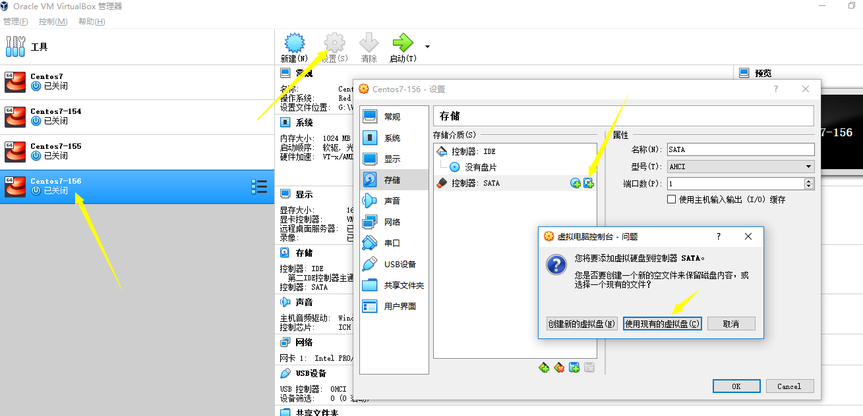The height and width of the screenshot is (416, 863).
Task: Add an optical drive to the SATA controller
Action: (576, 184)
